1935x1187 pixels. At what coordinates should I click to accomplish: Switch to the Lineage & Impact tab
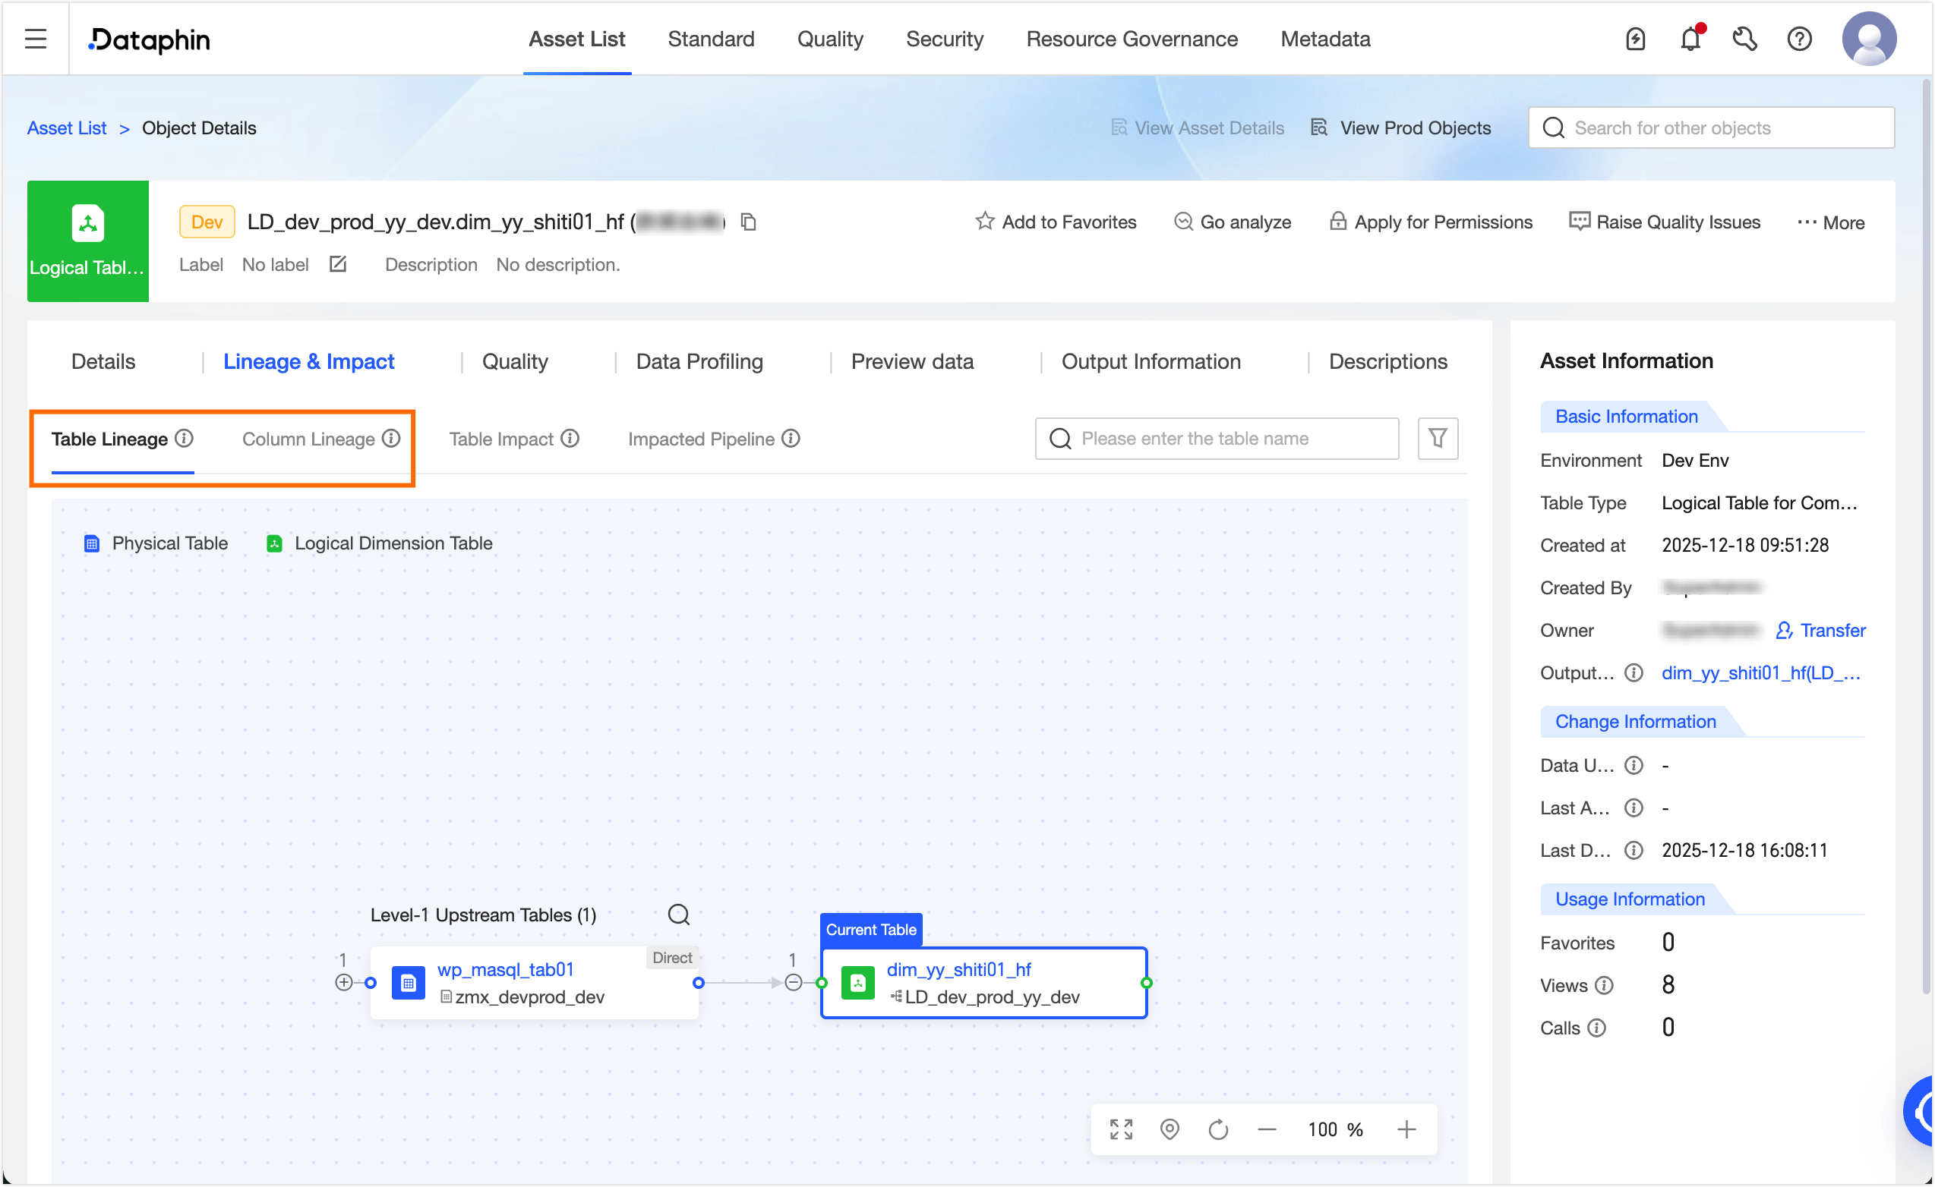[x=308, y=361]
